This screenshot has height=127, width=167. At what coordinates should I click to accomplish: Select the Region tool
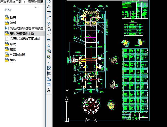(x=49, y=79)
